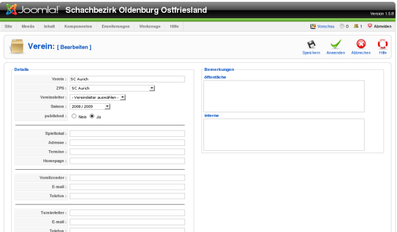Viewport: 397px width, 232px height.
Task: Apply changes with the Anwenden checkmark icon
Action: tap(336, 44)
